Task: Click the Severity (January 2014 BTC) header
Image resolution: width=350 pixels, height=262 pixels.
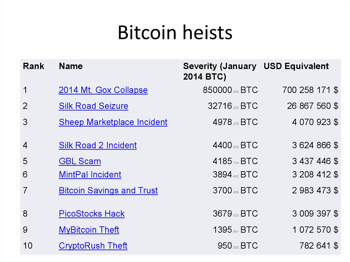Action: tap(219, 71)
